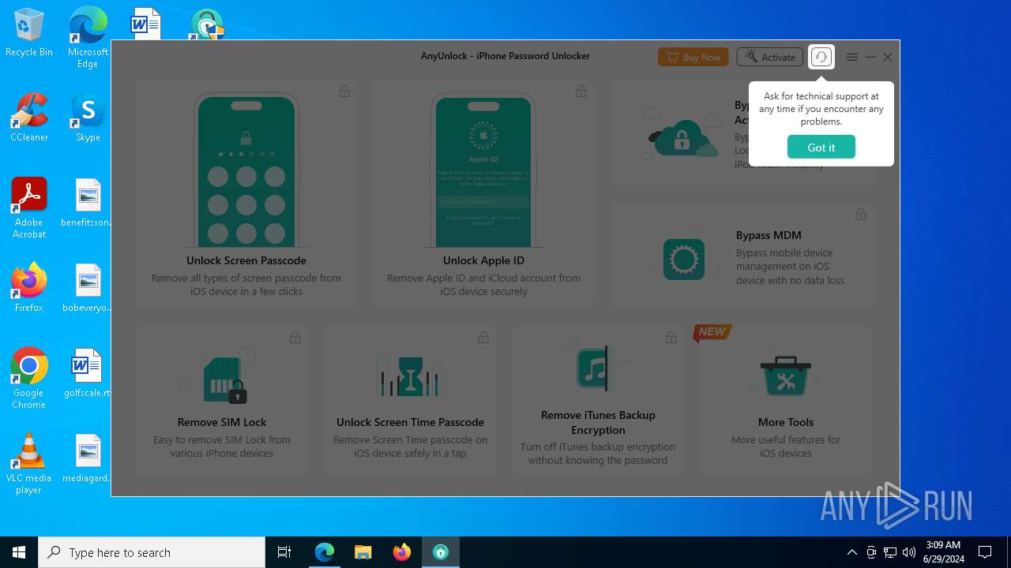The width and height of the screenshot is (1011, 568).
Task: Open the Unlock Screen Time Passcode hourglass icon
Action: [410, 376]
